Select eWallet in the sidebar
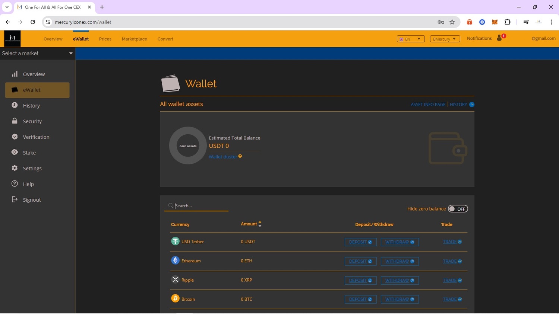The image size is (559, 314). [x=37, y=90]
